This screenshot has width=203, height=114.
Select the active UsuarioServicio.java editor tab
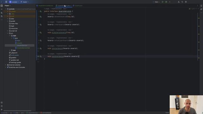coord(63,6)
